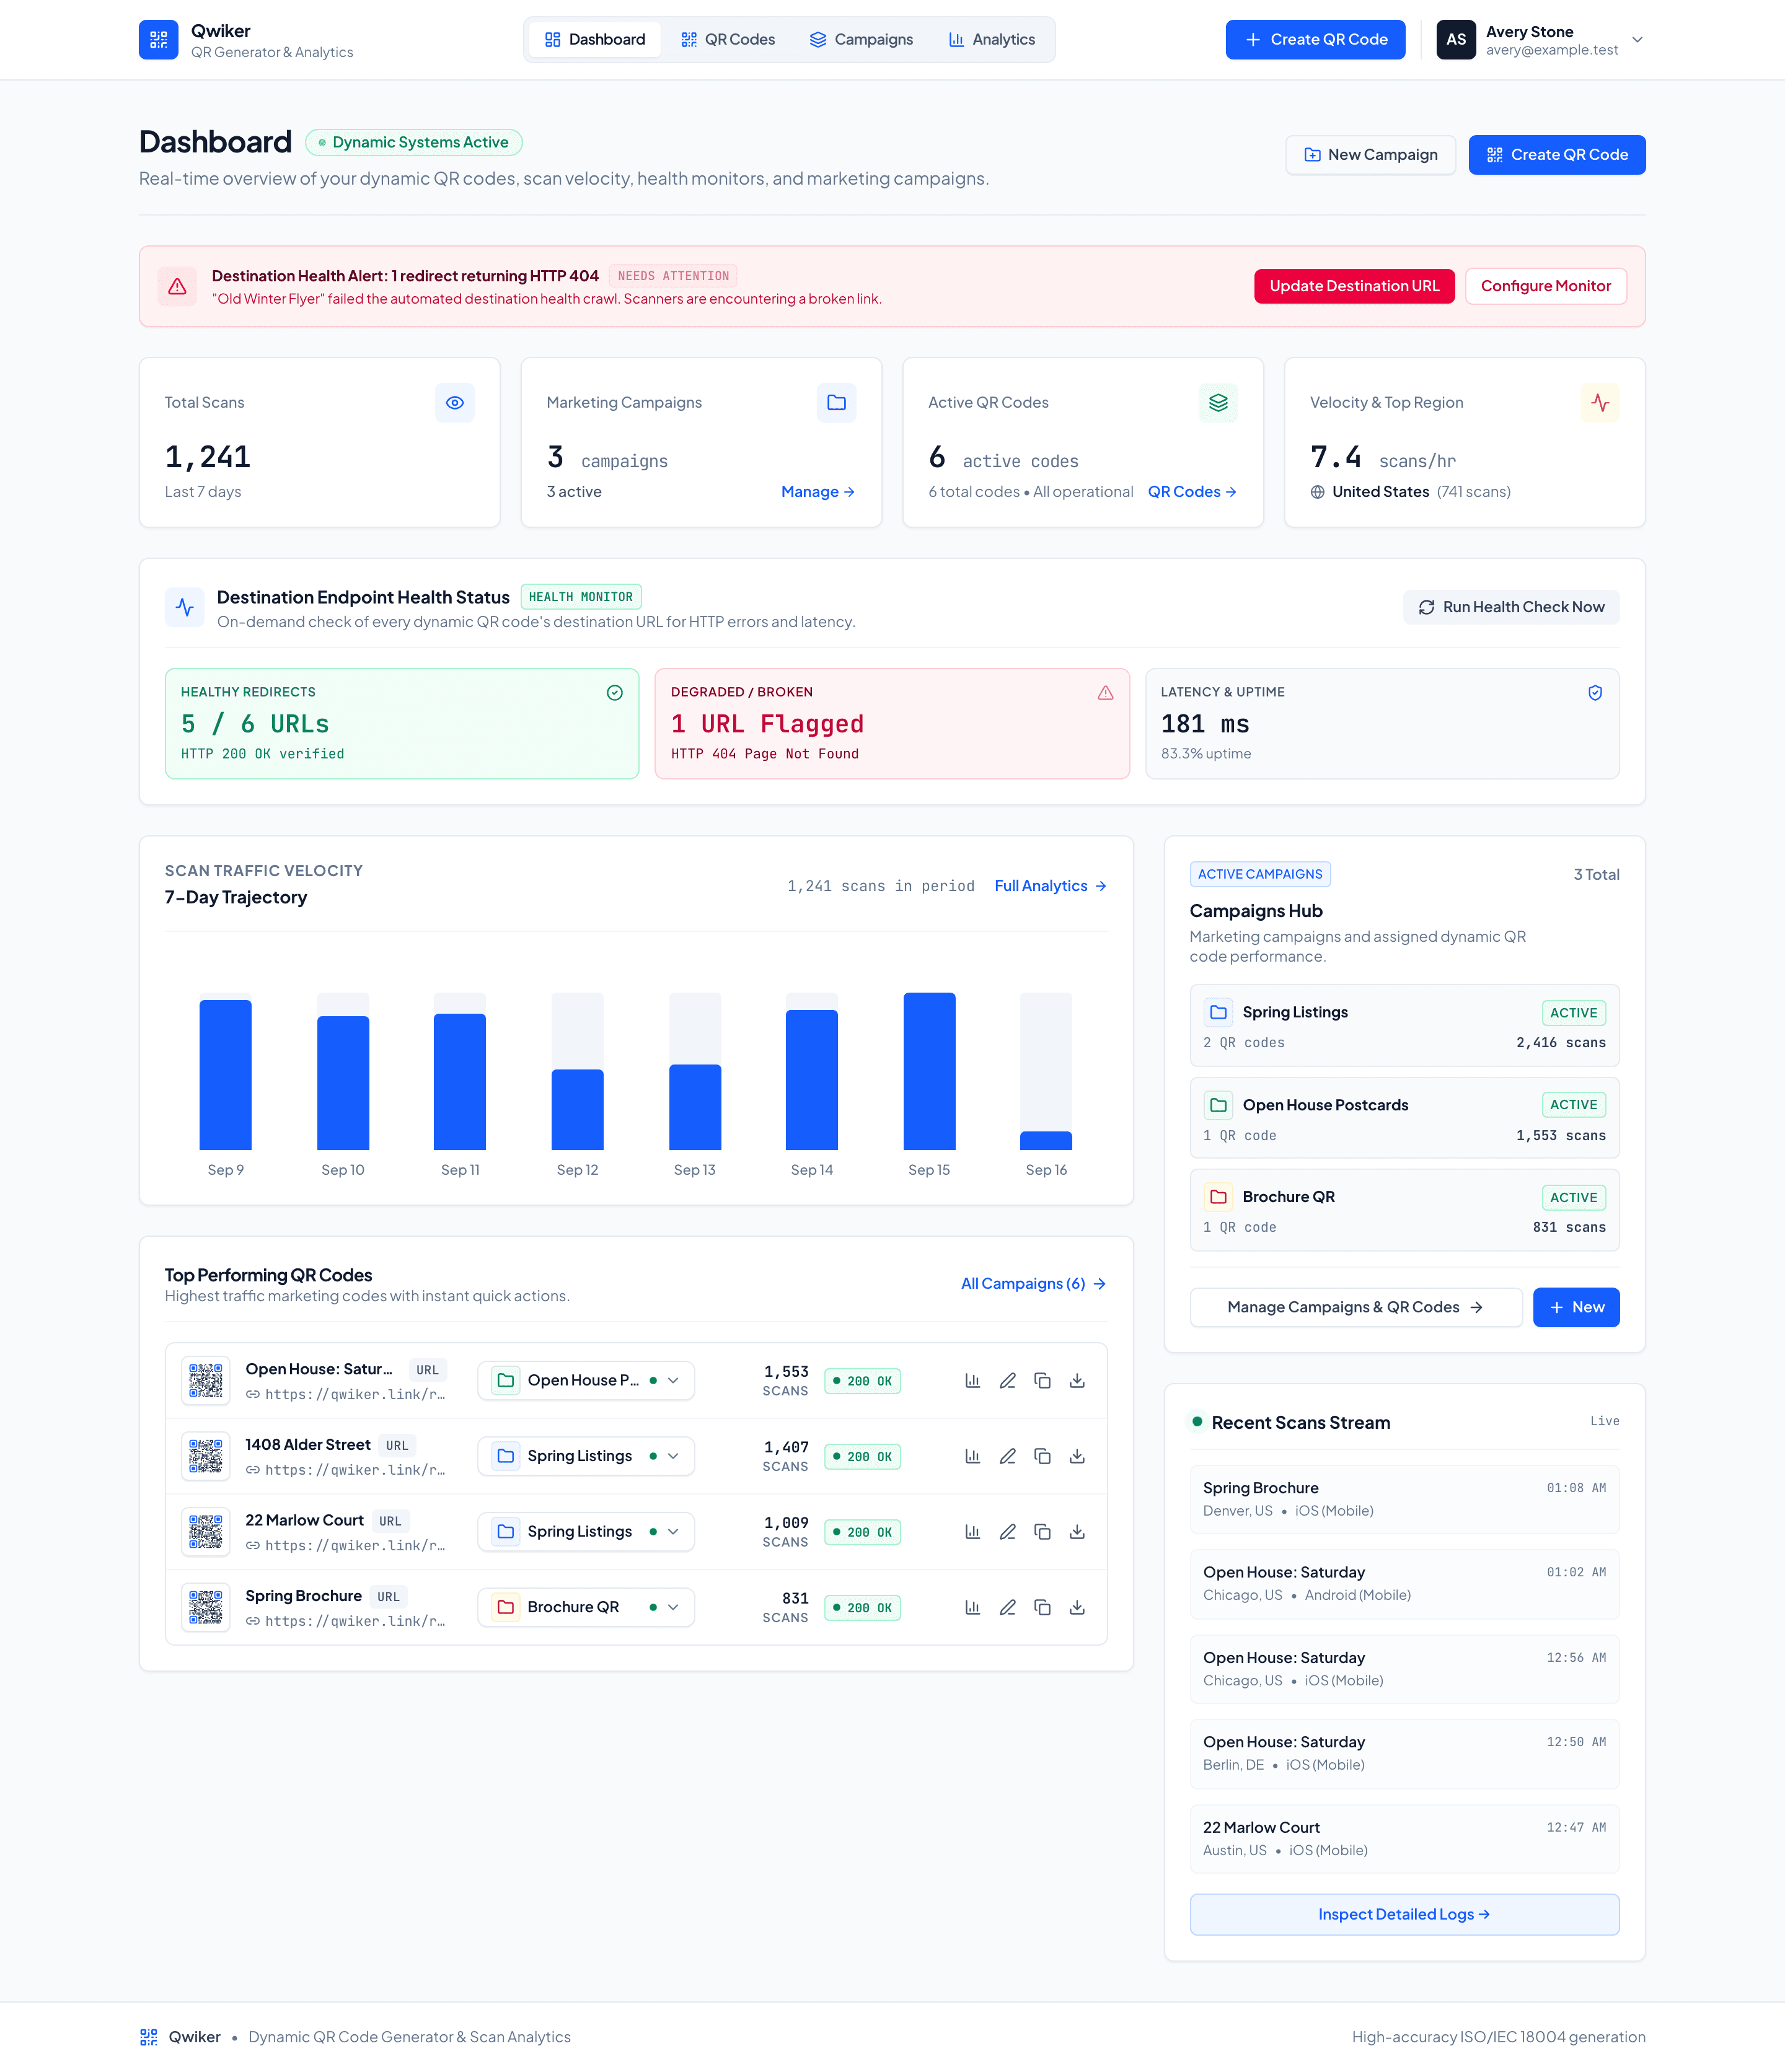Image resolution: width=1785 pixels, height=2072 pixels.
Task: Edit the 22 Marlow Court QR code
Action: point(1008,1532)
